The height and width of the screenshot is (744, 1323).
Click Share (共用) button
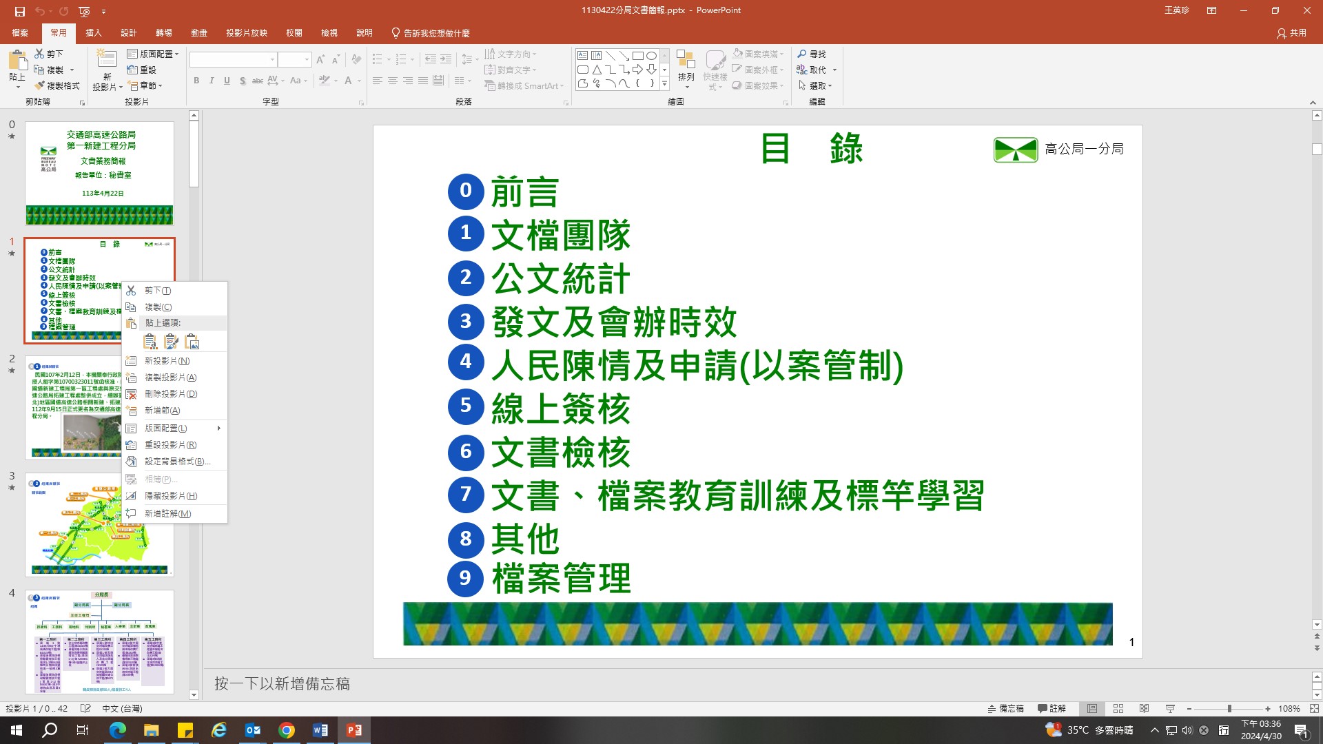coord(1291,33)
